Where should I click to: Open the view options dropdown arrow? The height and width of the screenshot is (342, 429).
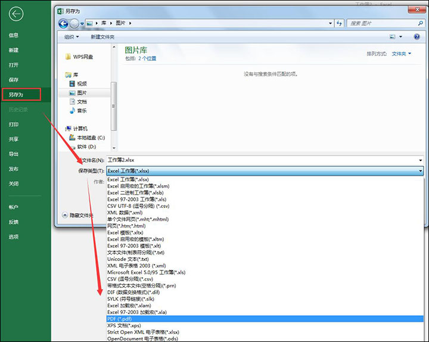click(401, 37)
